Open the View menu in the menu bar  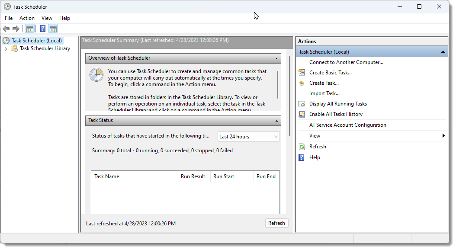coord(47,18)
